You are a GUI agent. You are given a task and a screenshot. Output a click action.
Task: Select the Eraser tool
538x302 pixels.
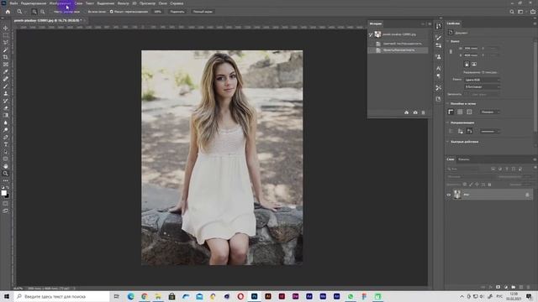6,108
